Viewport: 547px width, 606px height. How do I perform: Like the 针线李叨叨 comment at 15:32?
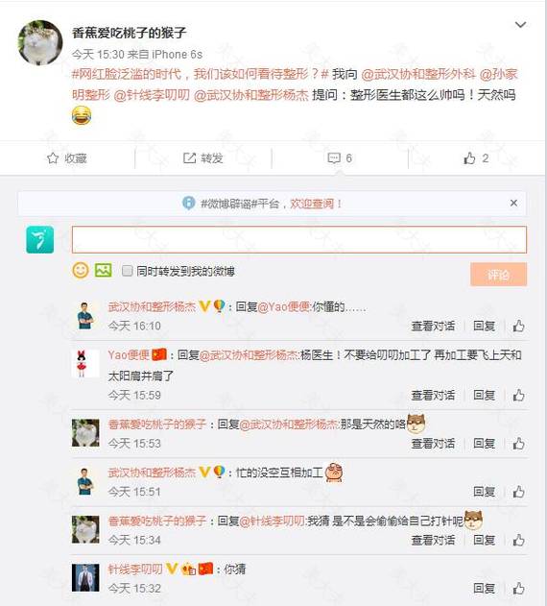[x=518, y=588]
